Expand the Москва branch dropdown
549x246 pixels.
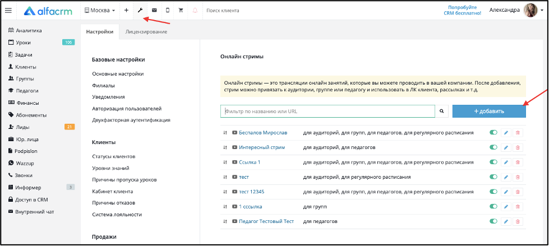point(100,10)
